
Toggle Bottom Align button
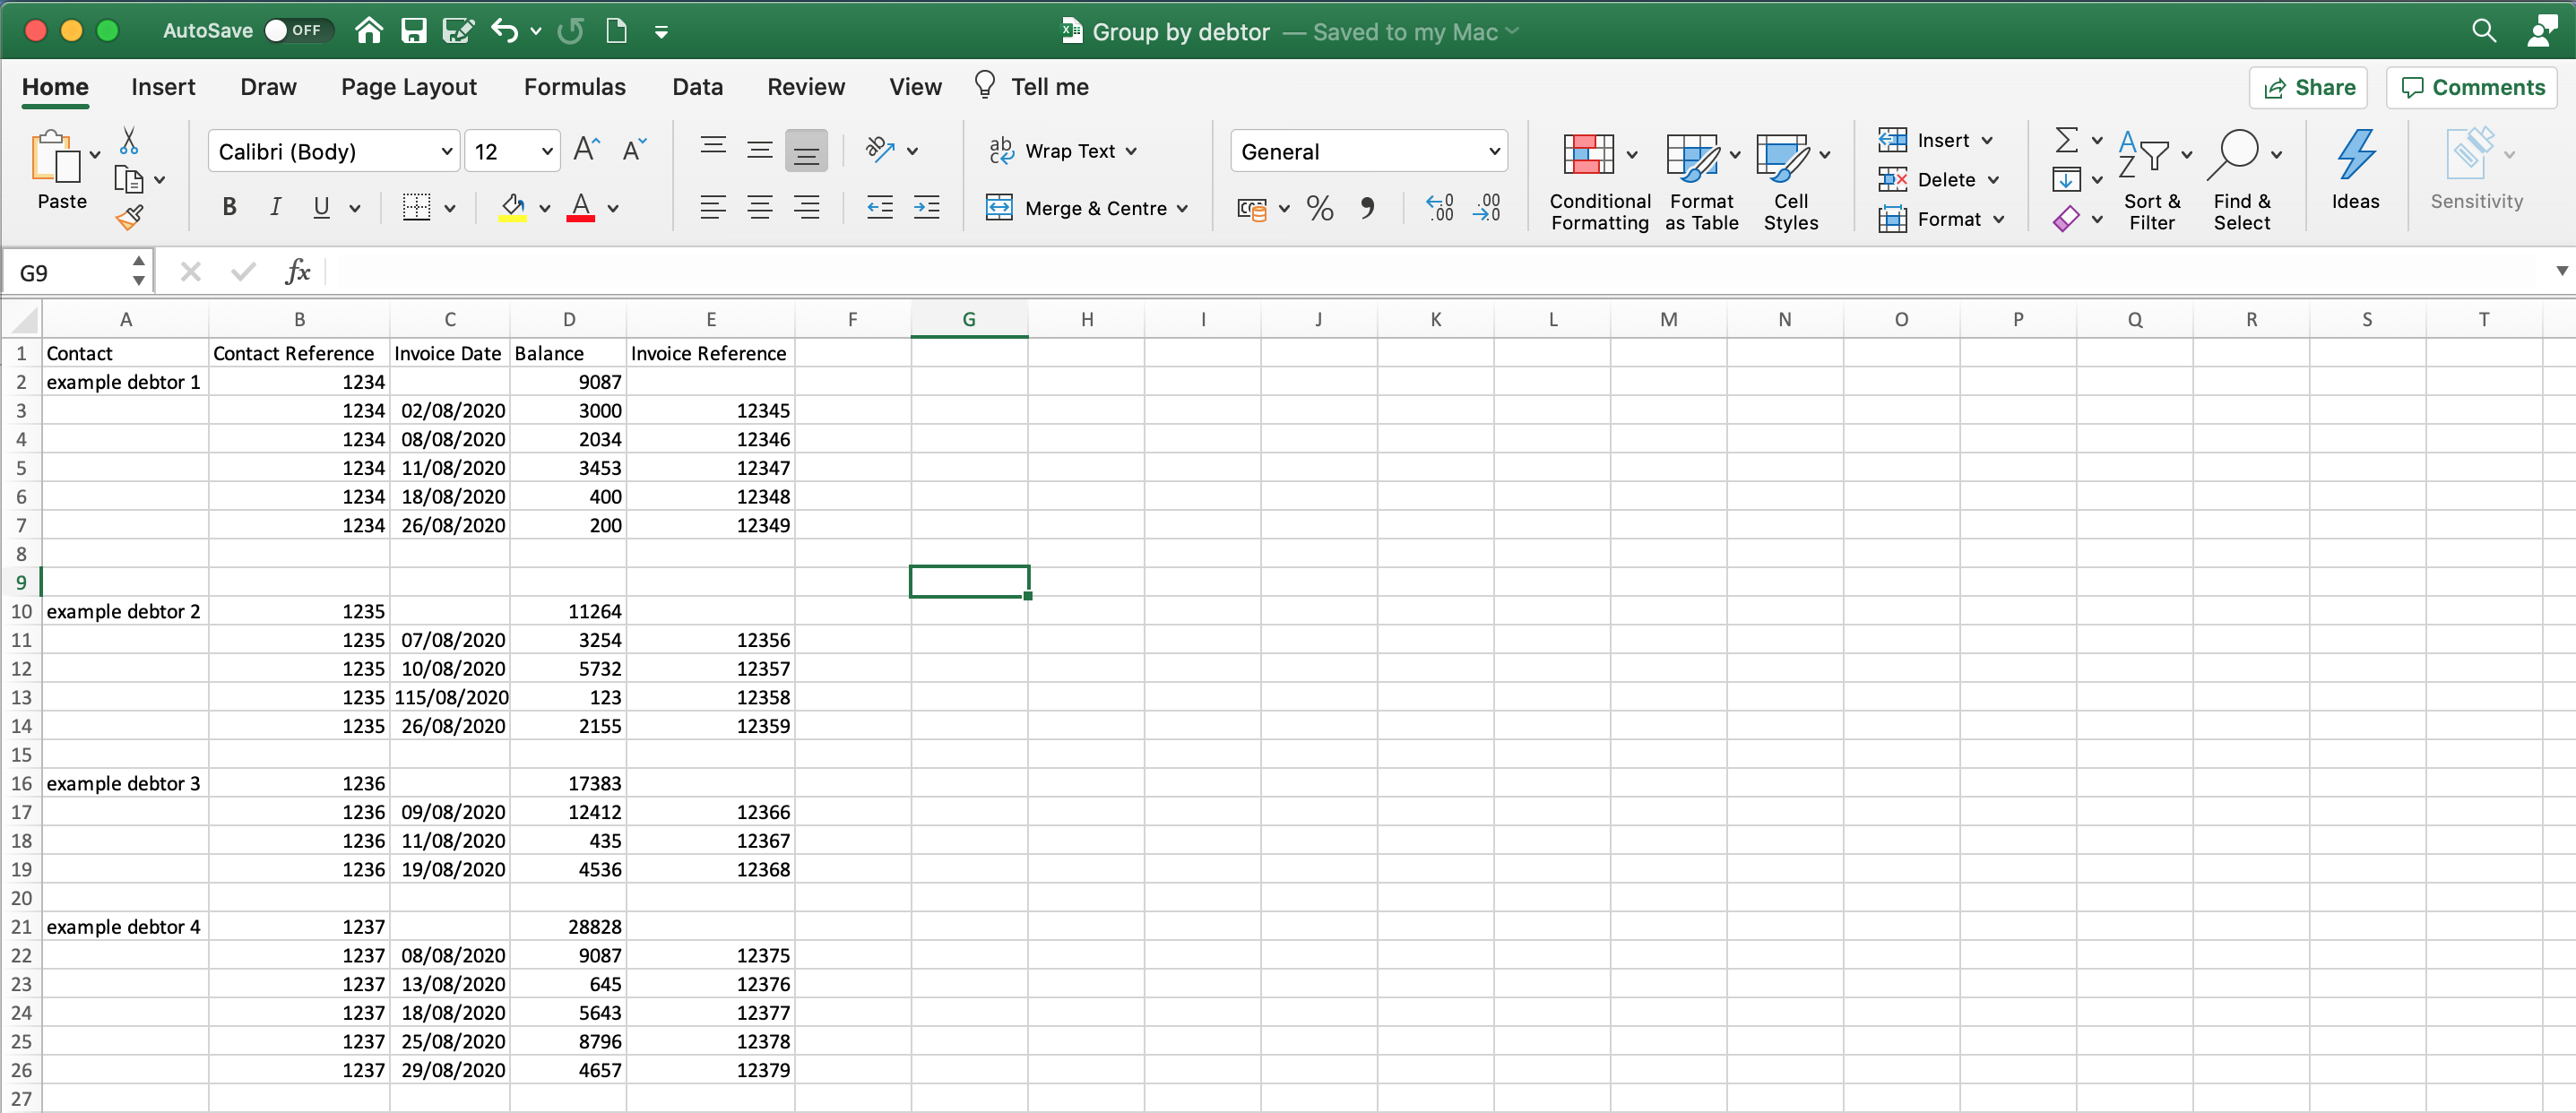806,151
